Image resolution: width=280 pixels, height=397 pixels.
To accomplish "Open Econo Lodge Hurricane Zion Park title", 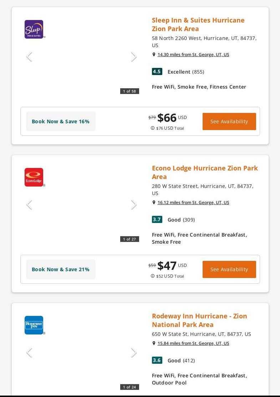I will [x=204, y=172].
